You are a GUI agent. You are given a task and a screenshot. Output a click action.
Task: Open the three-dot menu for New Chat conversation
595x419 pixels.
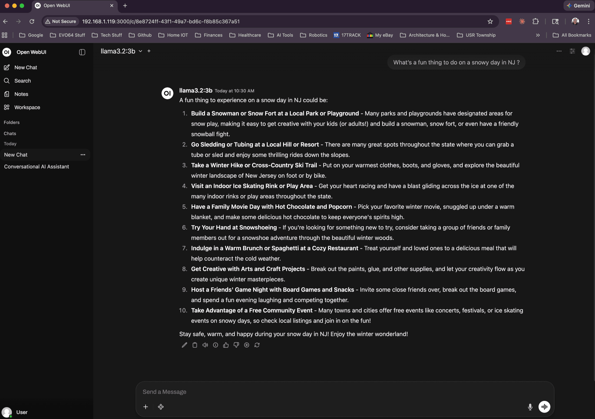[83, 155]
